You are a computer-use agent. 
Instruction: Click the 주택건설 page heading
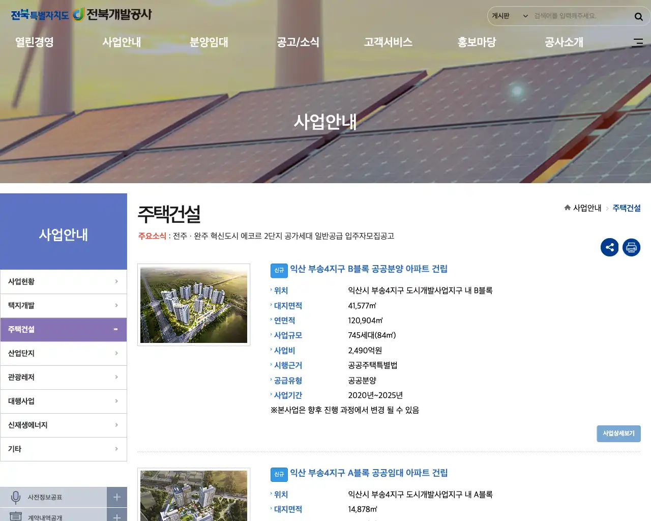pyautogui.click(x=169, y=214)
